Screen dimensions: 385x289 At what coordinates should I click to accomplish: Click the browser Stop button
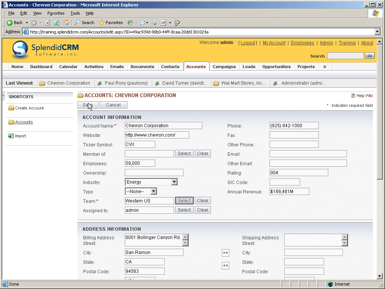pos(48,23)
